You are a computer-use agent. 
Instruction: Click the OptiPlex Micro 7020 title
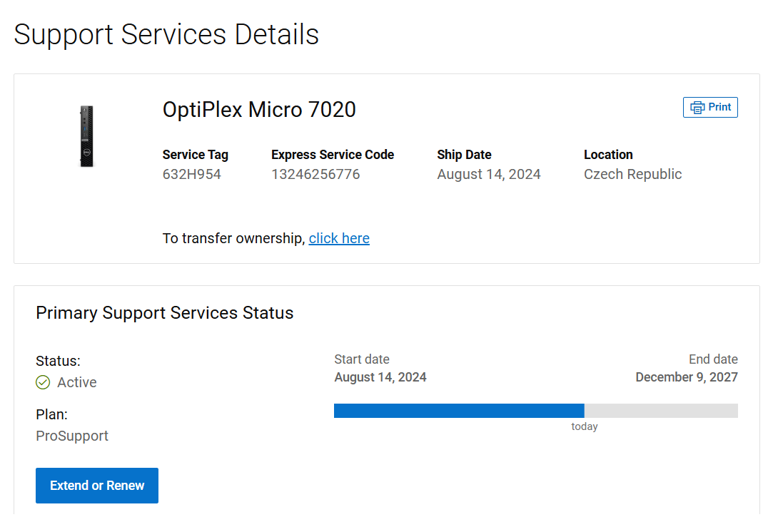point(259,109)
